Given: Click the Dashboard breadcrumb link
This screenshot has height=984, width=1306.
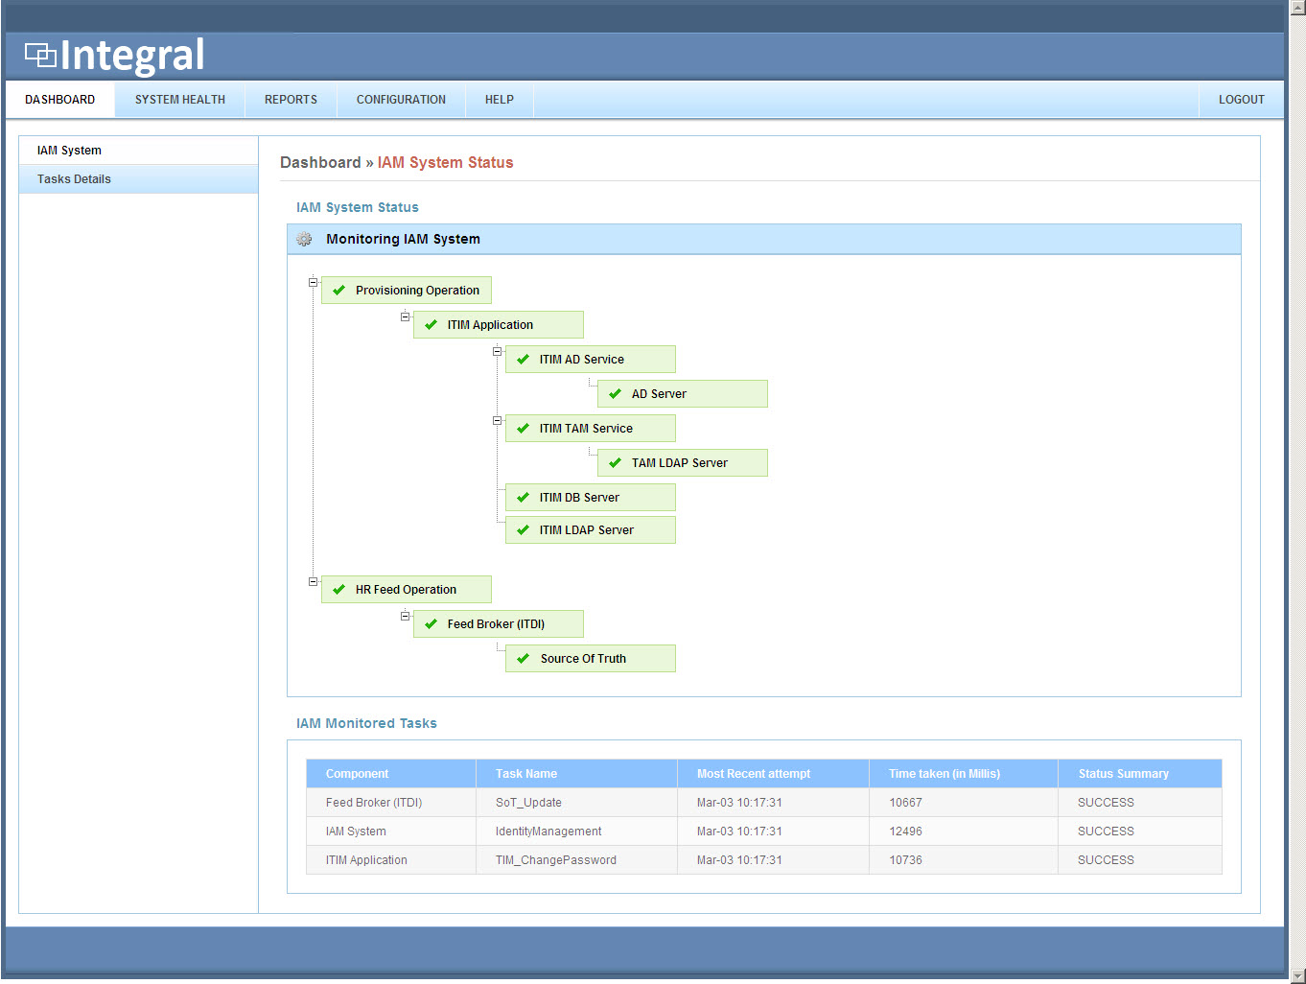Looking at the screenshot, I should [x=320, y=163].
